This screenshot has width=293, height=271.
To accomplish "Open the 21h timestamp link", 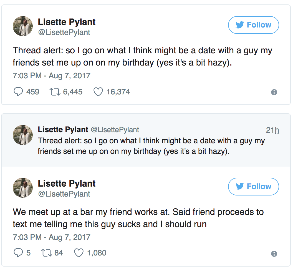I will 272,130.
